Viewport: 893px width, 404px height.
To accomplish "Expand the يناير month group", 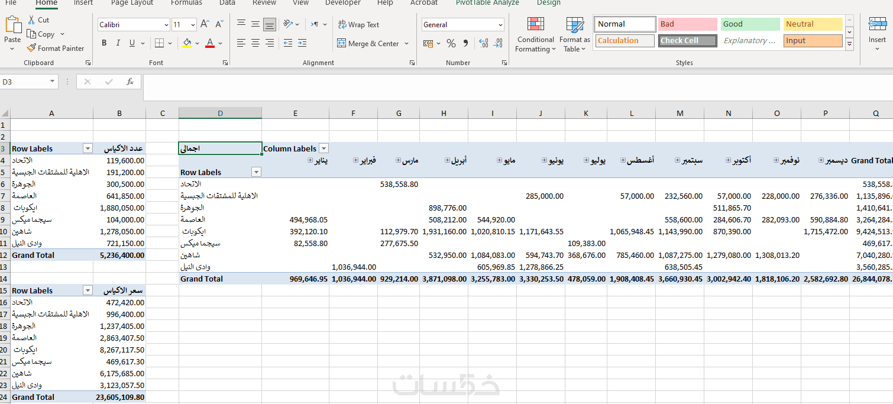I will 310,160.
